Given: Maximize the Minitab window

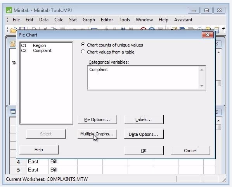Looking at the screenshot, I should pos(206,10).
